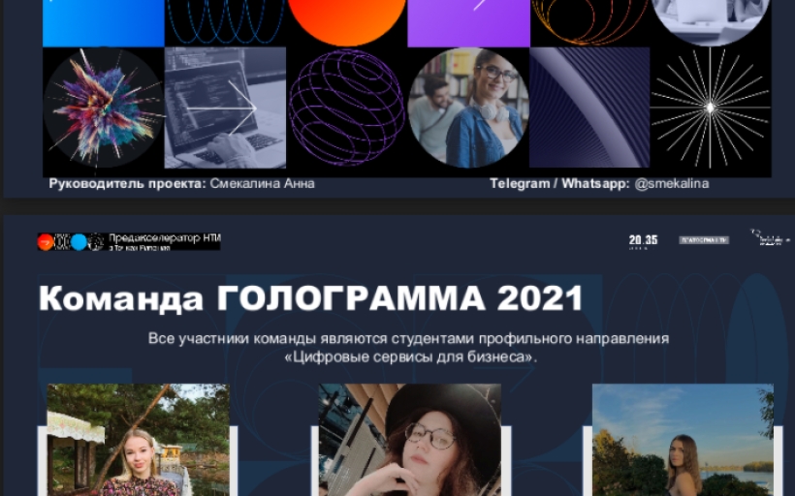Click the blue circle logo icon
795x496 pixels.
(x=79, y=241)
